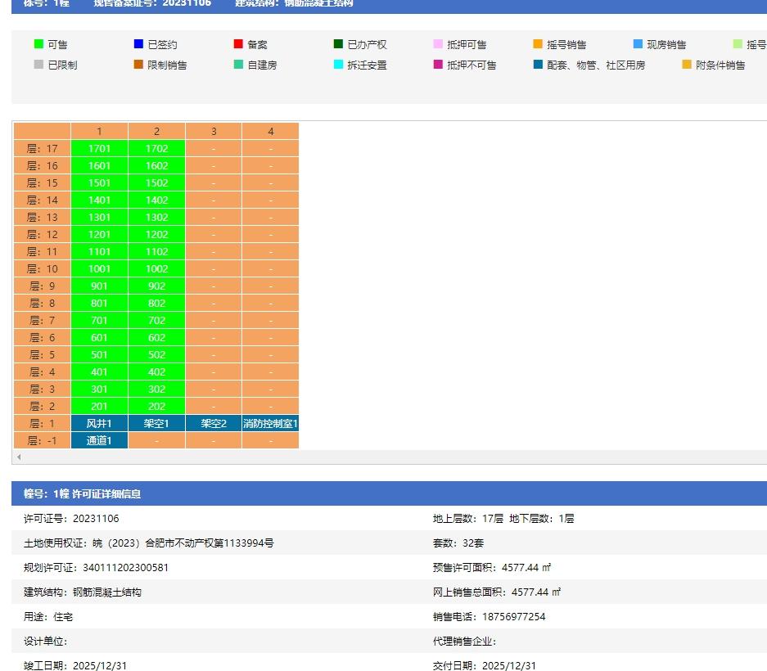The image size is (767, 671).
Task: Select unit 1201
Action: (99, 234)
